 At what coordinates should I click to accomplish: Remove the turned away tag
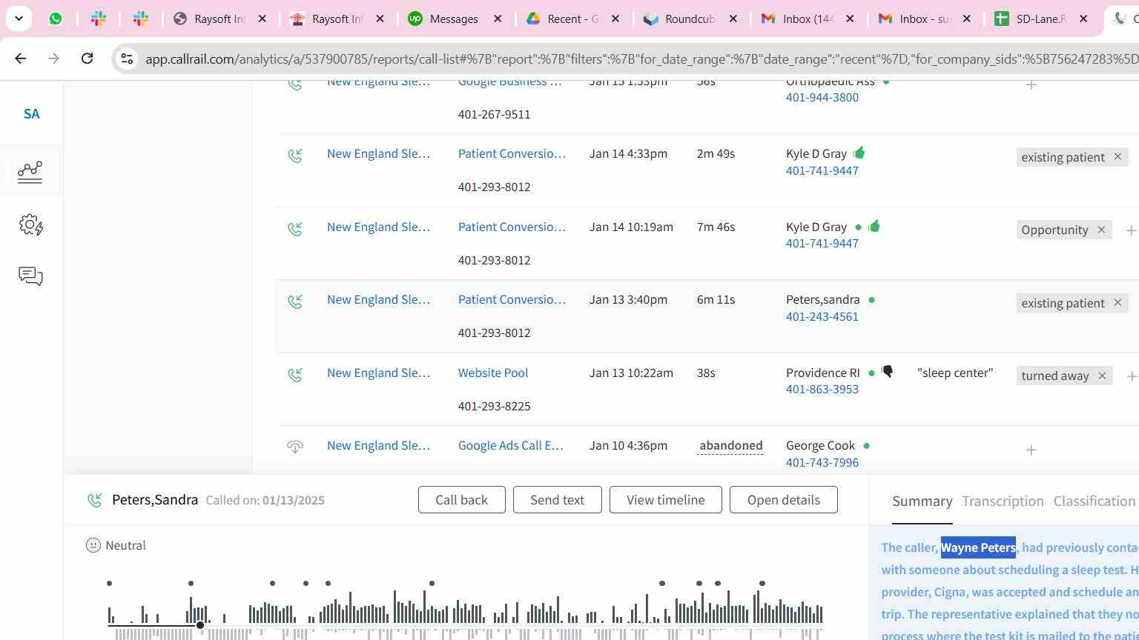(1102, 376)
